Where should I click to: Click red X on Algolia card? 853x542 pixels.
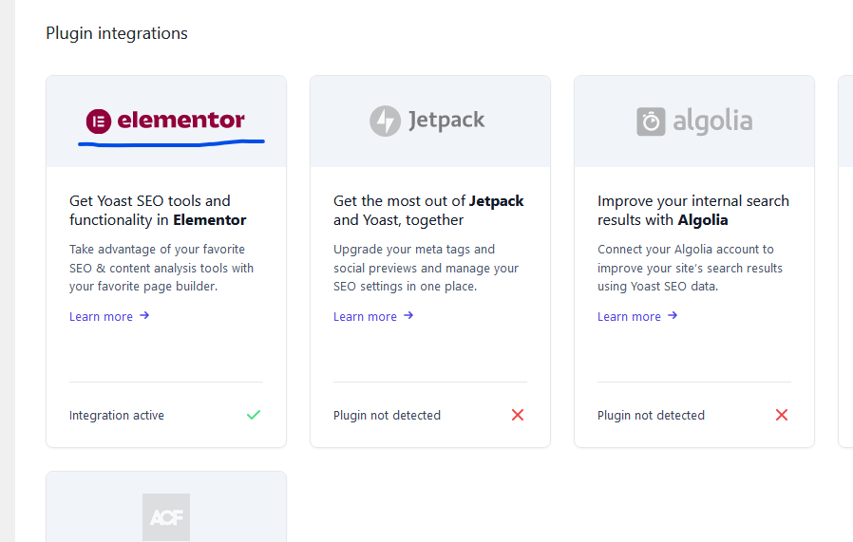pyautogui.click(x=782, y=415)
